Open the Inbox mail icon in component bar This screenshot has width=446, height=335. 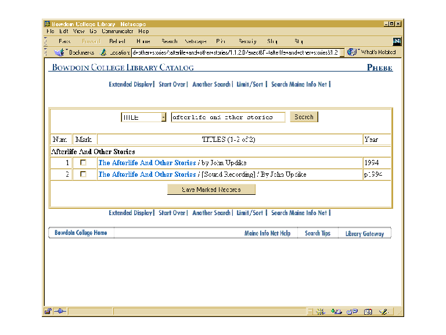336,312
